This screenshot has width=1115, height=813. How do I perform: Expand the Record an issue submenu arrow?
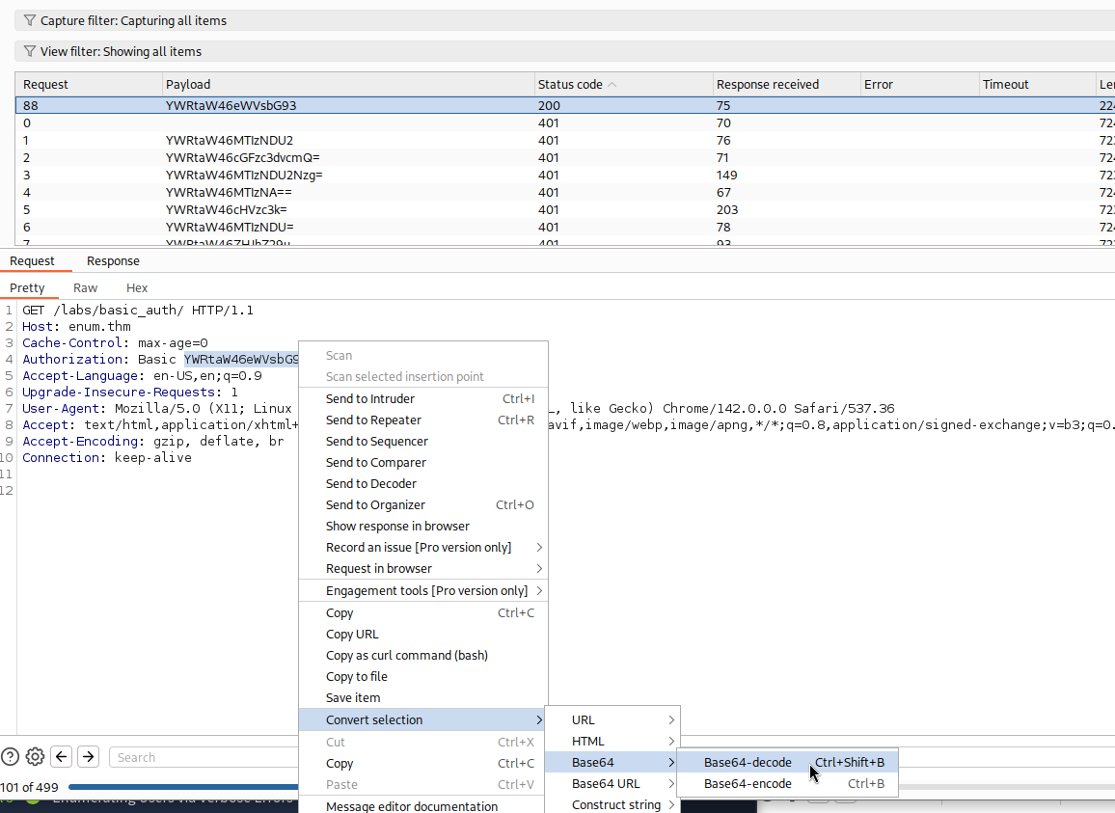tap(539, 547)
